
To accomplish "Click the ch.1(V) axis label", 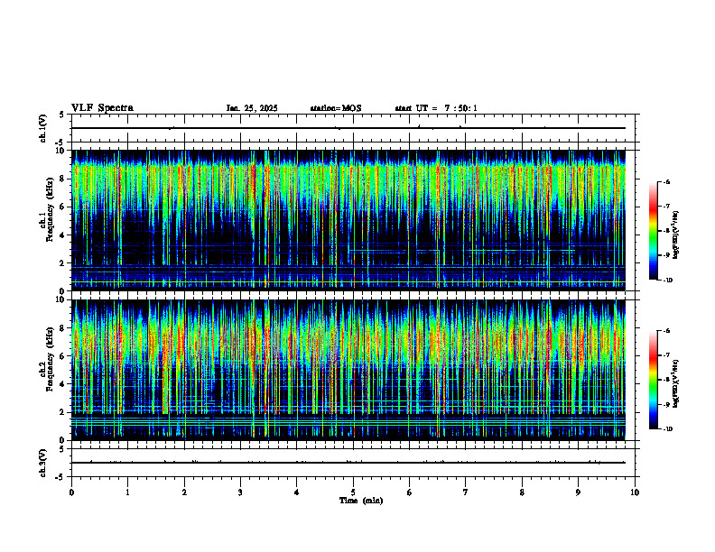I will coord(42,128).
